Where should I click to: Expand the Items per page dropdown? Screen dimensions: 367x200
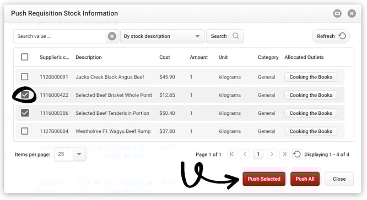click(x=70, y=154)
